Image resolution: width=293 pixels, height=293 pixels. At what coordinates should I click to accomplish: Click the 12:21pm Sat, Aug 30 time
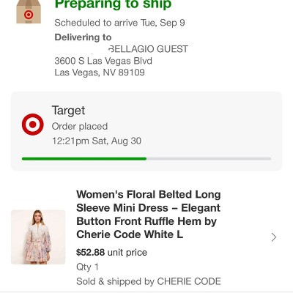pyautogui.click(x=97, y=141)
